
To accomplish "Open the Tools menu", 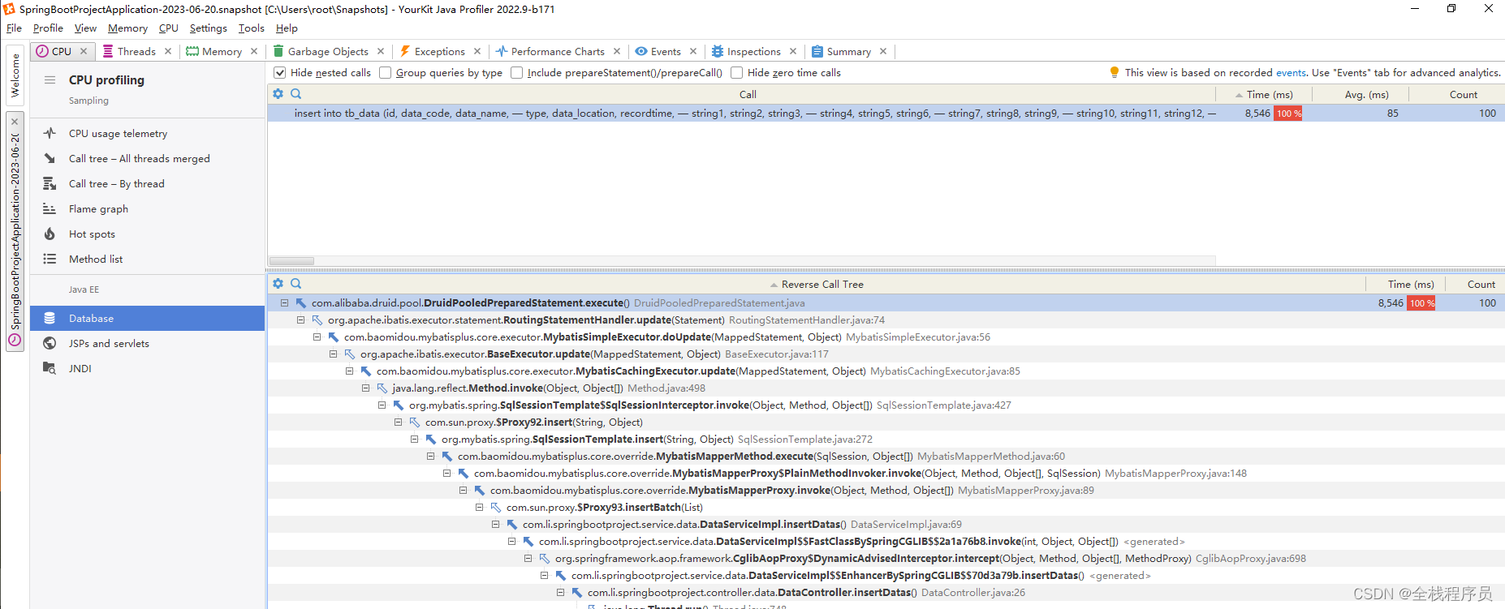I will pos(251,28).
